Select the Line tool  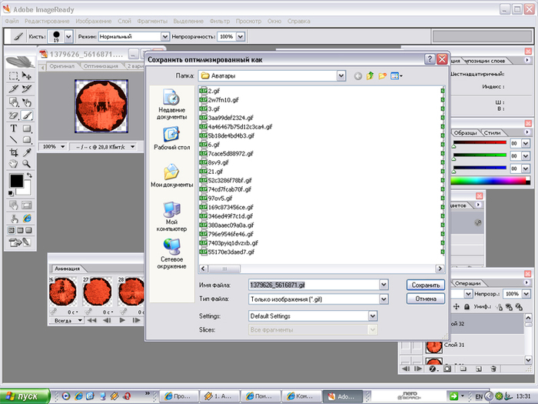(14, 140)
